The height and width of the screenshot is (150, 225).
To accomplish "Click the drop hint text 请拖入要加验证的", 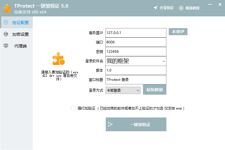I will point(59,76).
